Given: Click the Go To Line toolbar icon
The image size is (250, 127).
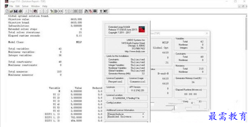Looking at the screenshot, I should 56,11.
